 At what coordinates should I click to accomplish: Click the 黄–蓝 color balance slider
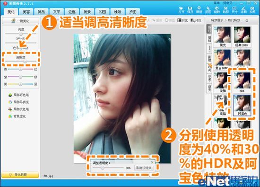[x=20, y=84]
